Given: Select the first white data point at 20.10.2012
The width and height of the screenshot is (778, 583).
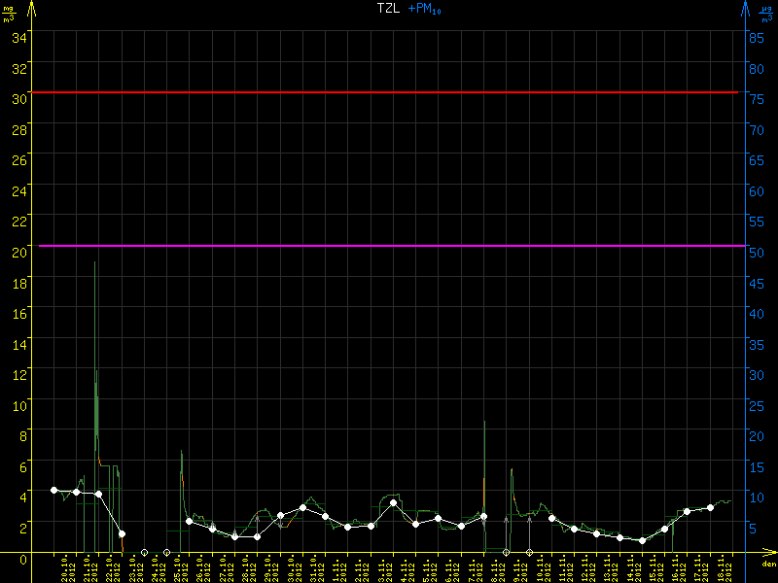Looking at the screenshot, I should [x=53, y=490].
